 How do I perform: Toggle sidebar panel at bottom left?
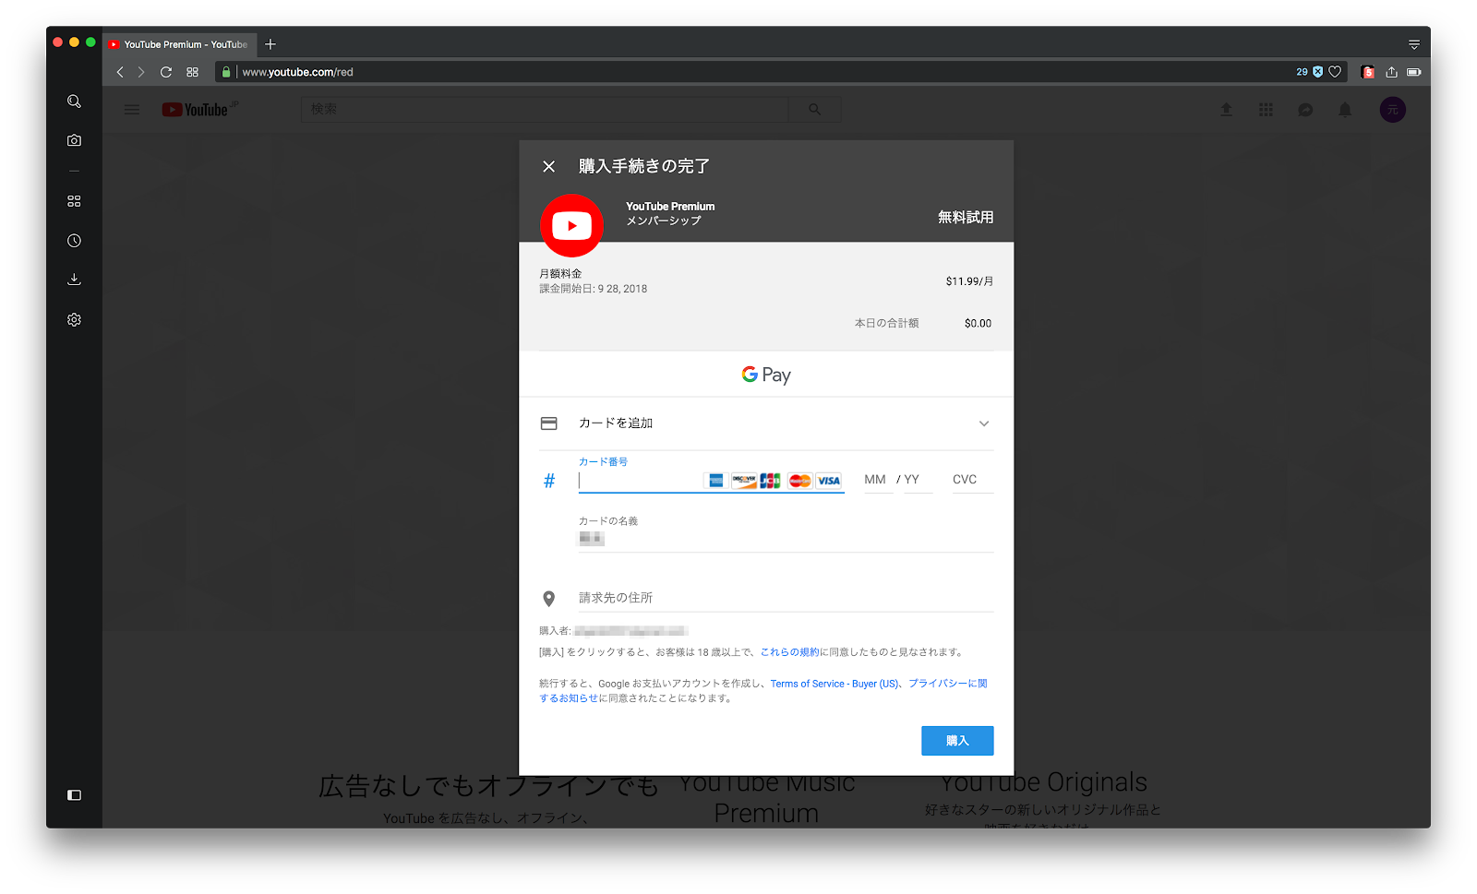[x=74, y=795]
